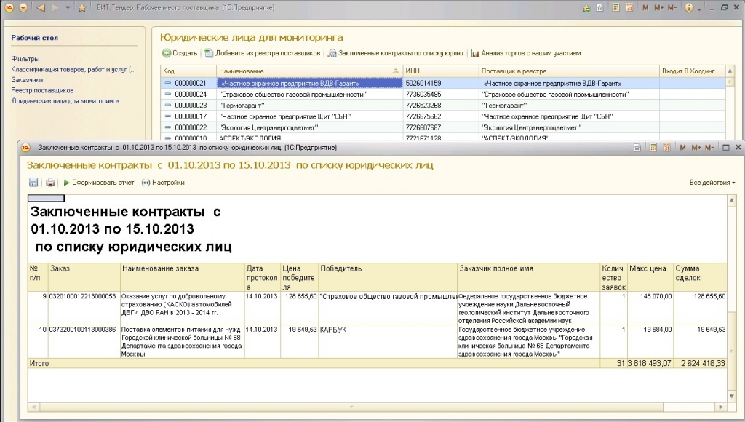745x422 pixels.
Task: Click the M- memory button in main title bar
Action: pos(672,7)
